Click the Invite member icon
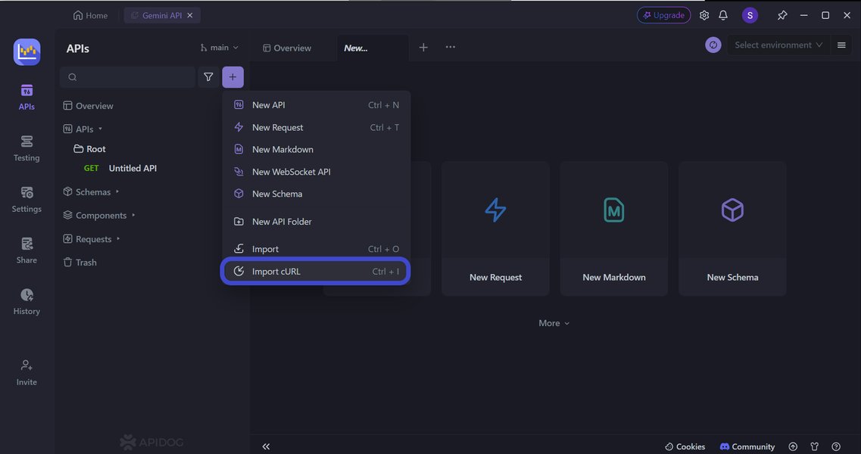This screenshot has height=454, width=861. 27,372
